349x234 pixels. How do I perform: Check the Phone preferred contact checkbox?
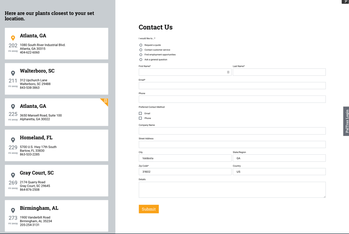(x=140, y=118)
